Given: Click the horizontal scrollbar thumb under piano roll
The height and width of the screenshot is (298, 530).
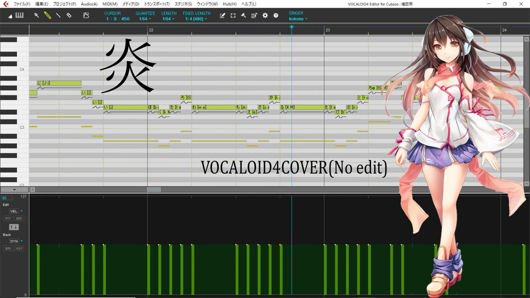Looking at the screenshot, I should (154, 189).
